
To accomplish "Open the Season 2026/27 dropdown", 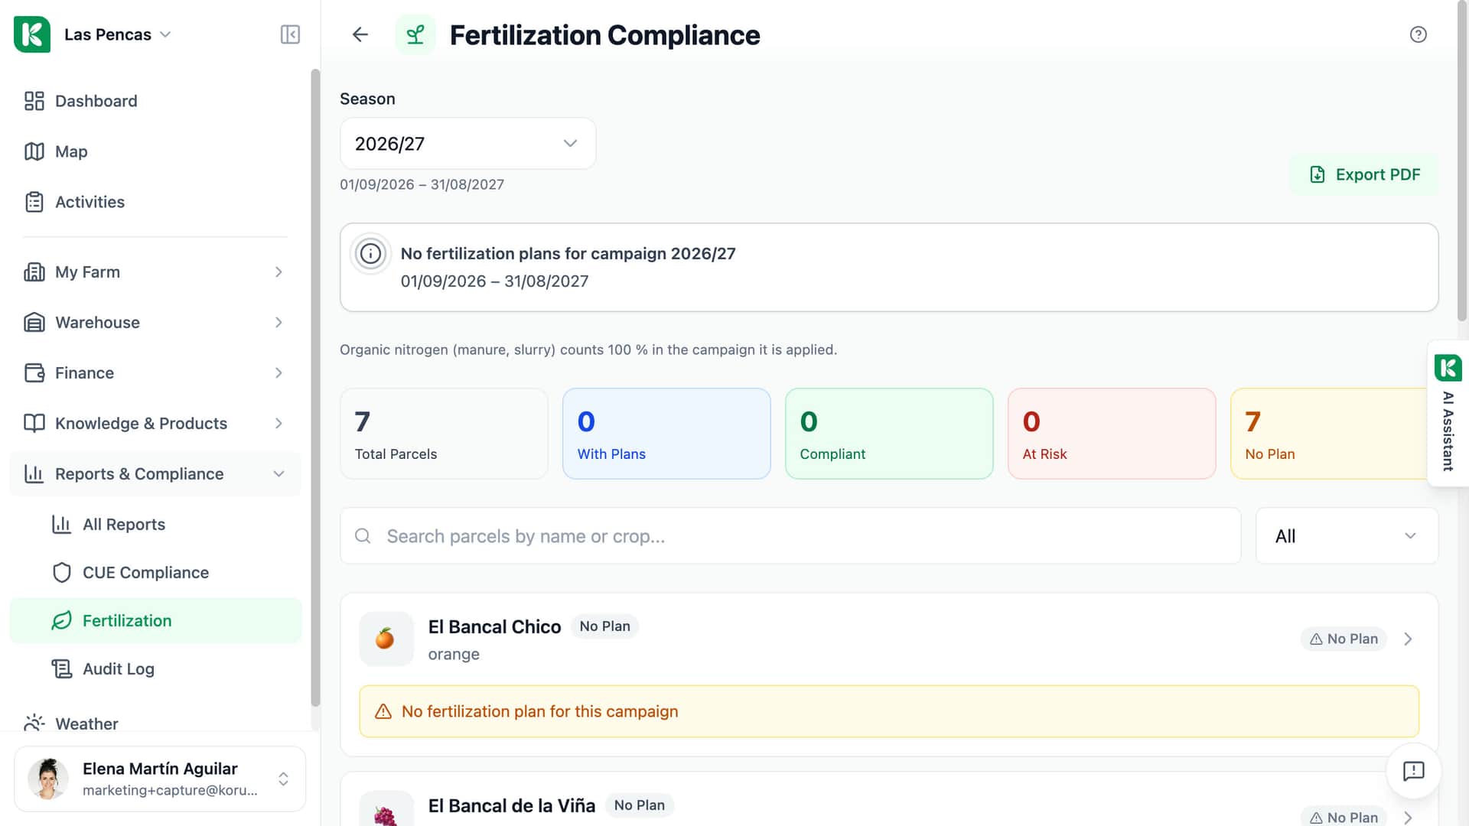I will tap(467, 144).
